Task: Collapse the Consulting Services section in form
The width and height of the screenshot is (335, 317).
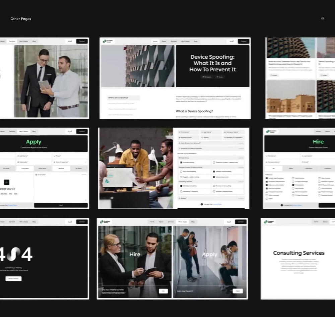Action: (x=211, y=181)
